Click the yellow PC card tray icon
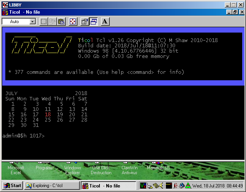 (x=156, y=186)
